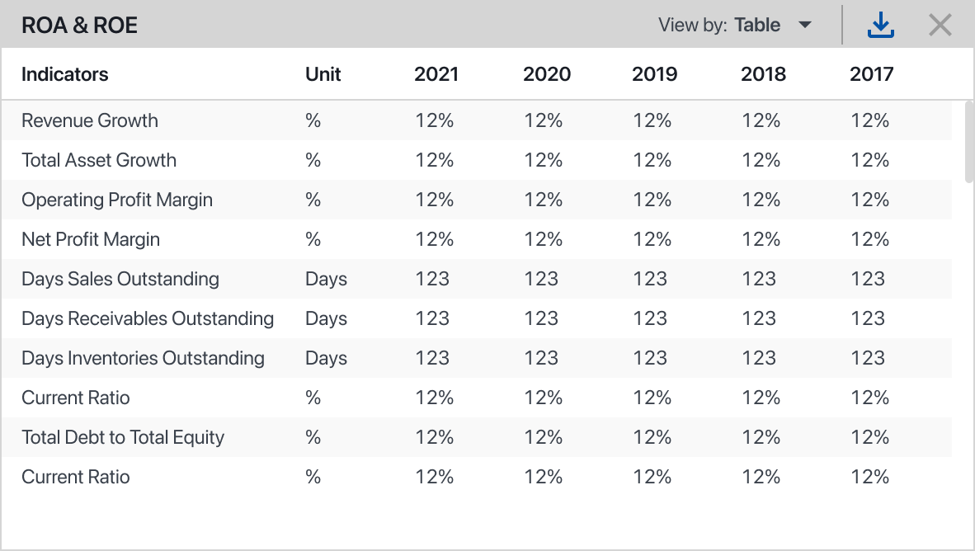
Task: Select the Days Sales Outstanding row
Action: [120, 279]
